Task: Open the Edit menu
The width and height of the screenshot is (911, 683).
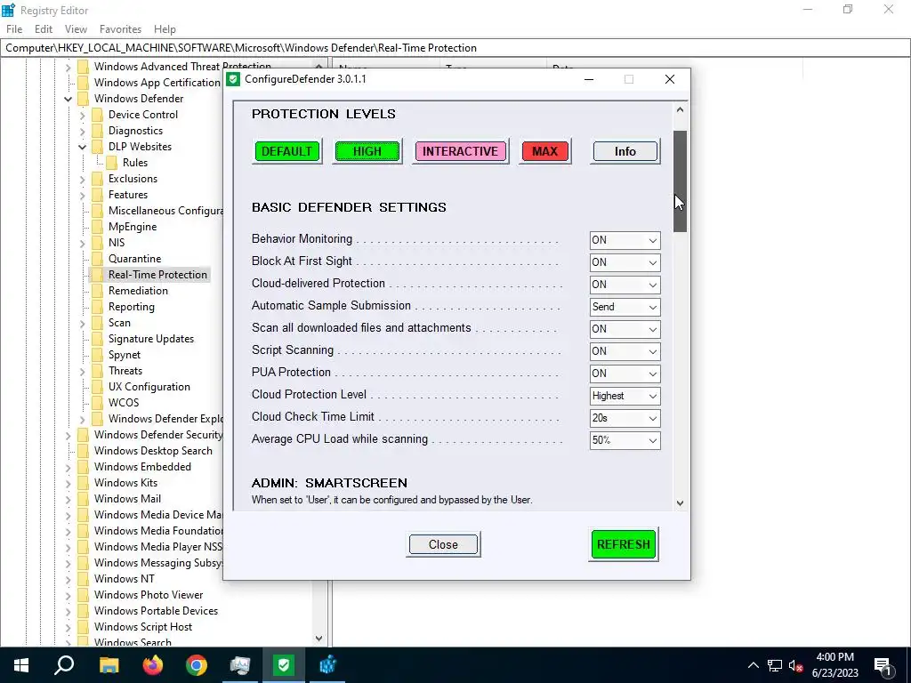Action: click(44, 29)
